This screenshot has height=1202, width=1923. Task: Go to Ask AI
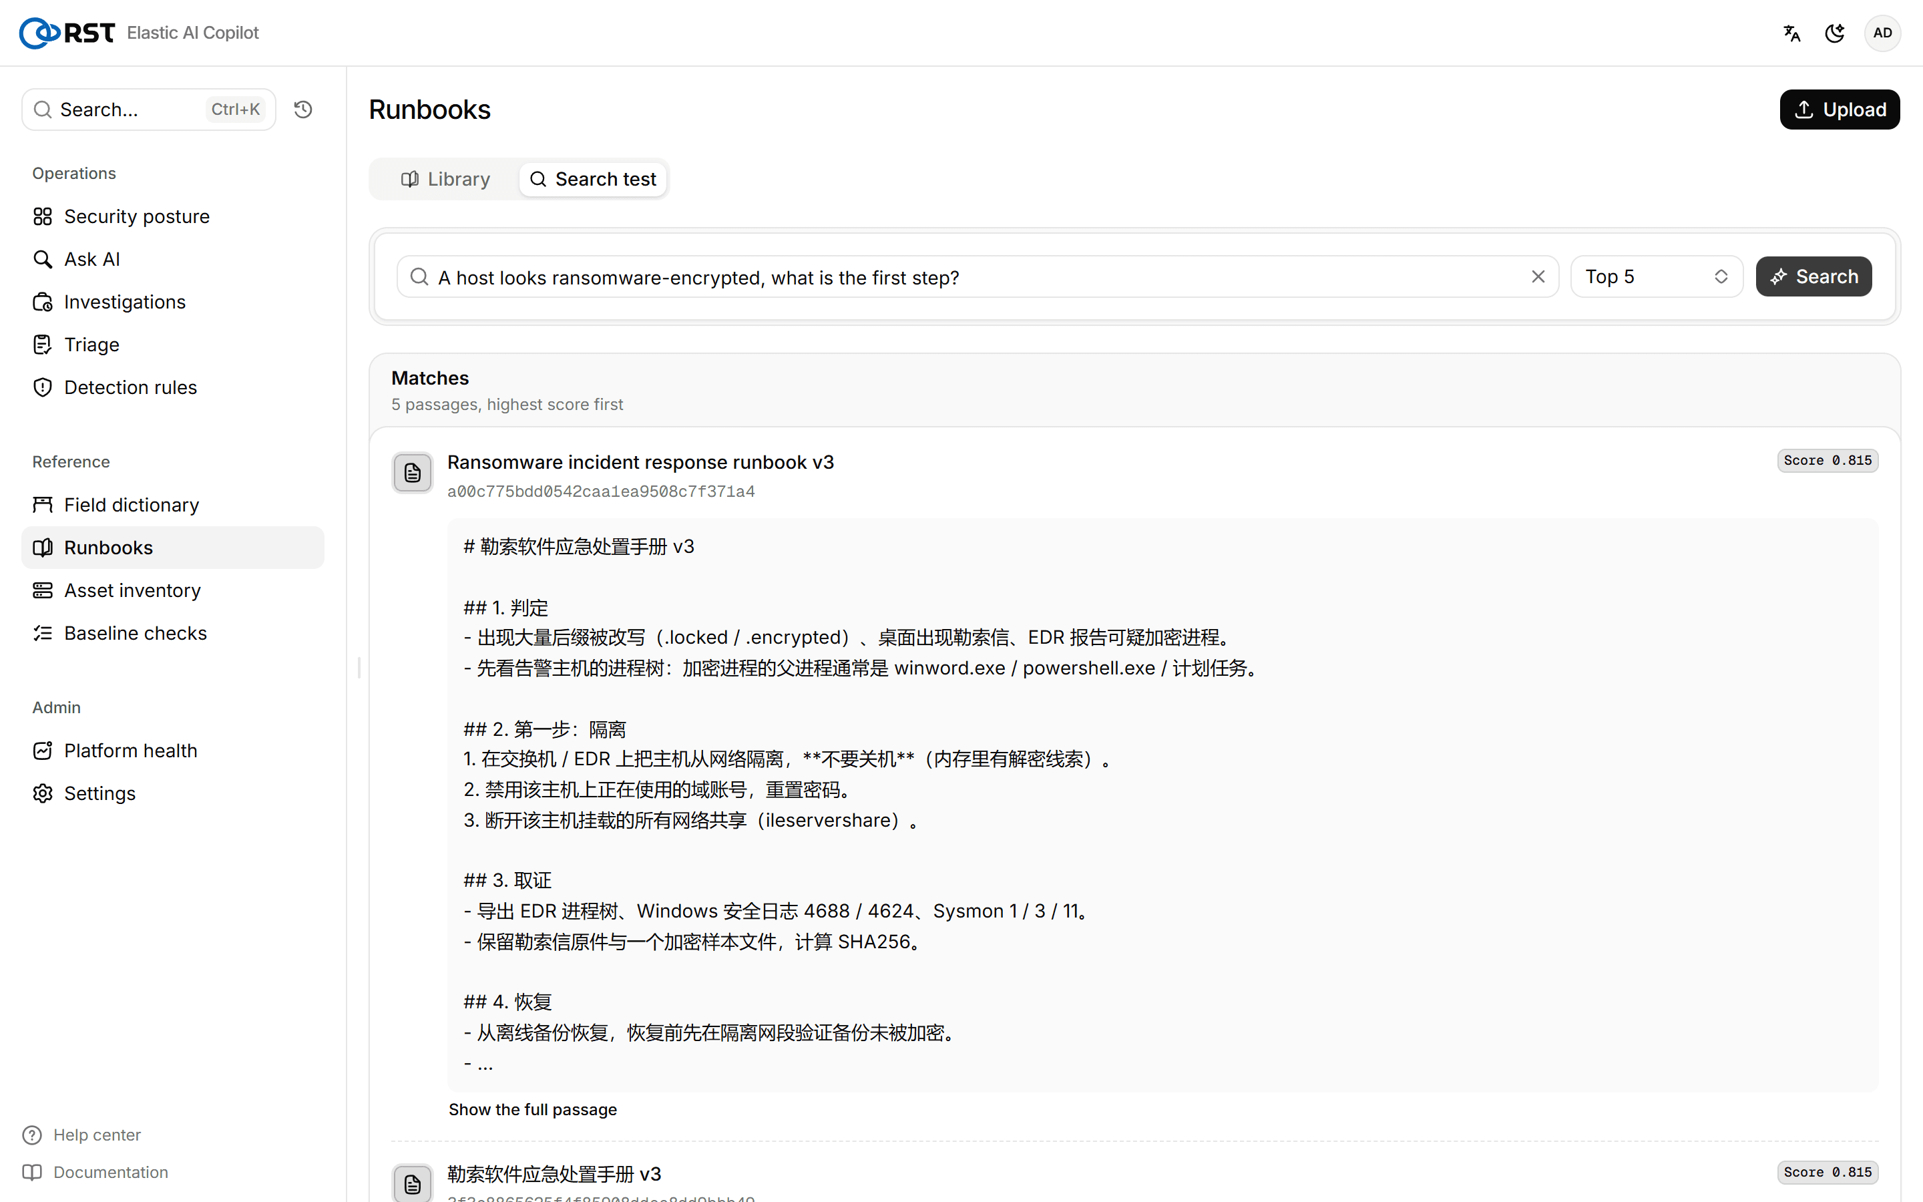pos(172,259)
